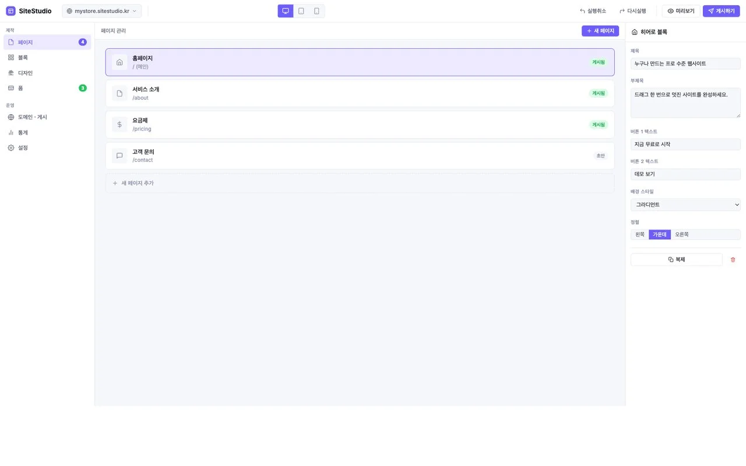Open the mystore.sitestudio.kr site dropdown

pyautogui.click(x=102, y=11)
